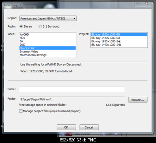156x143 pixels.
Task: Choose Internet Video format
Action: [47, 51]
